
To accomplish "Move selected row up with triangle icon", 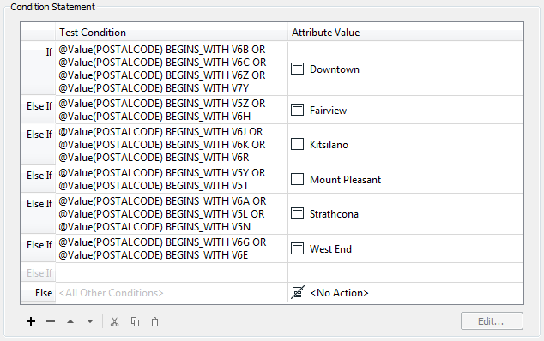I will 70,321.
